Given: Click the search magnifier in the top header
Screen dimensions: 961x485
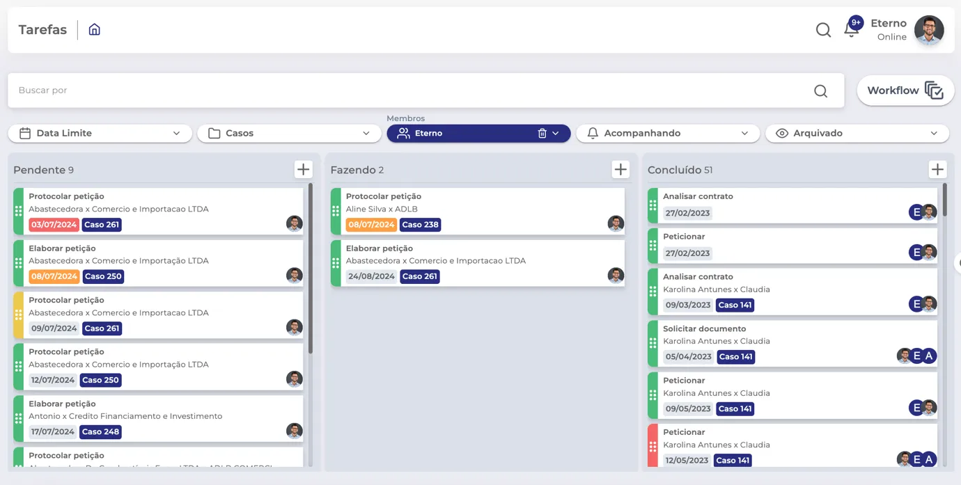Looking at the screenshot, I should point(823,30).
